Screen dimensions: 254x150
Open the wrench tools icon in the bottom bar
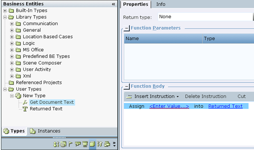100,144
